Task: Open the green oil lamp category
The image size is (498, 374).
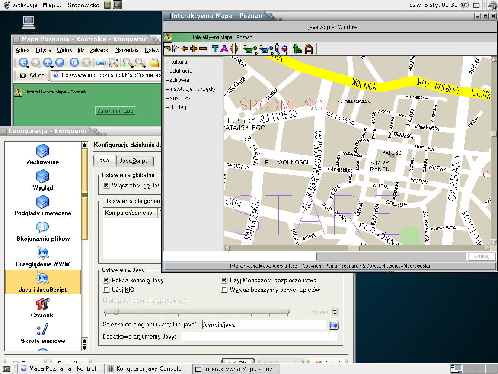Action: (250, 48)
